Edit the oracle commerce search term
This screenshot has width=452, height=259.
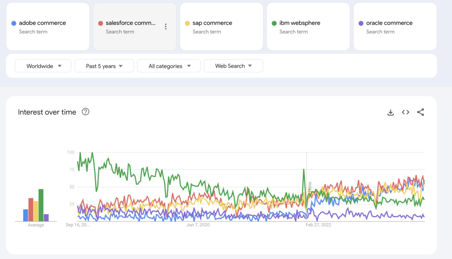tap(389, 23)
